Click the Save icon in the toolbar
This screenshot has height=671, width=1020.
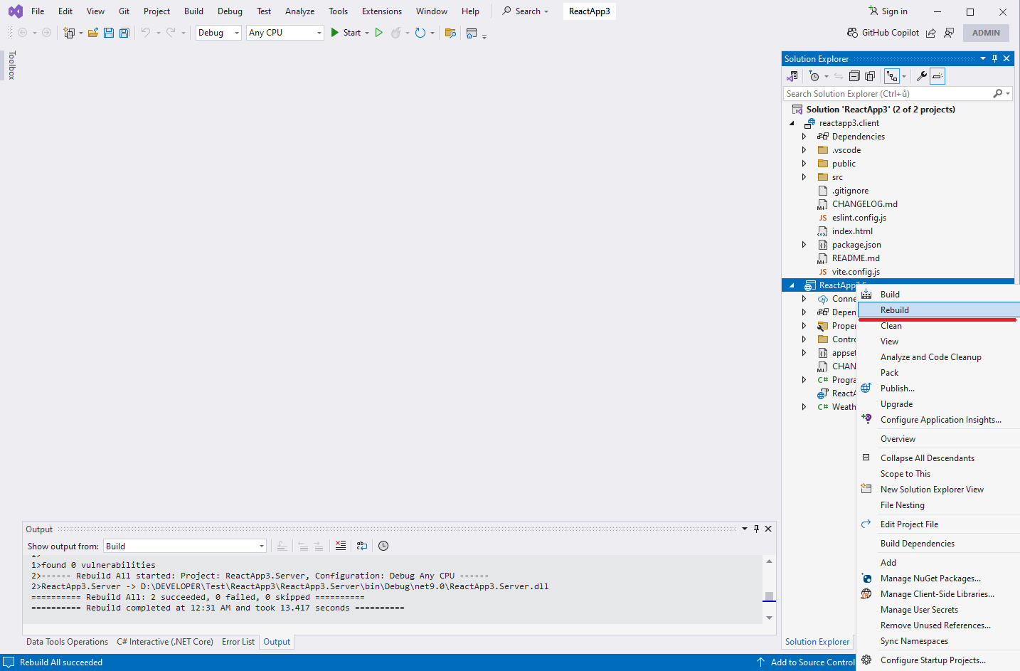coord(109,33)
